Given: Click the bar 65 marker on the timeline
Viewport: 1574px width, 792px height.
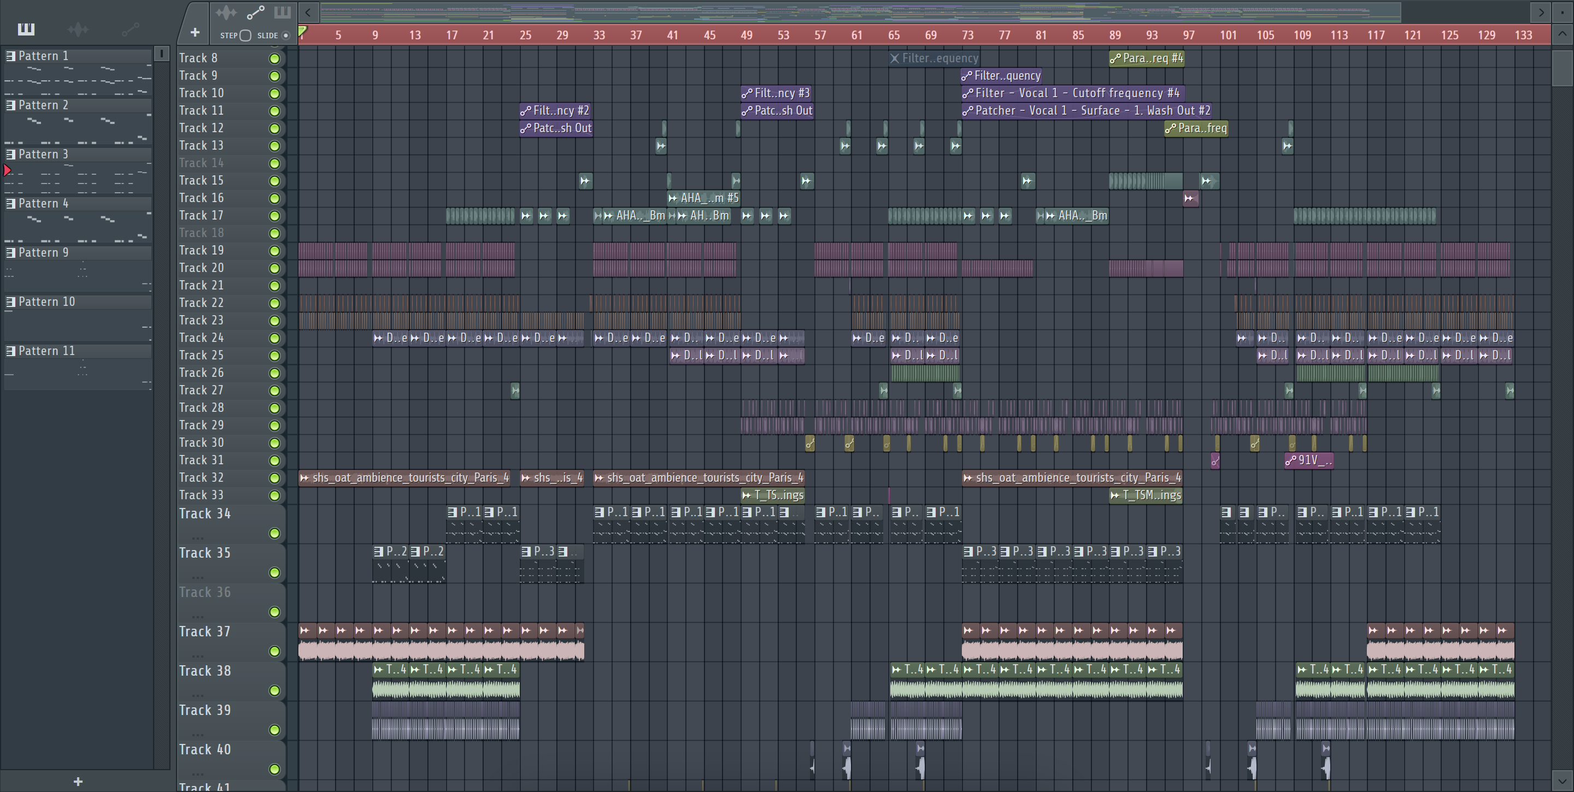Looking at the screenshot, I should pyautogui.click(x=894, y=36).
